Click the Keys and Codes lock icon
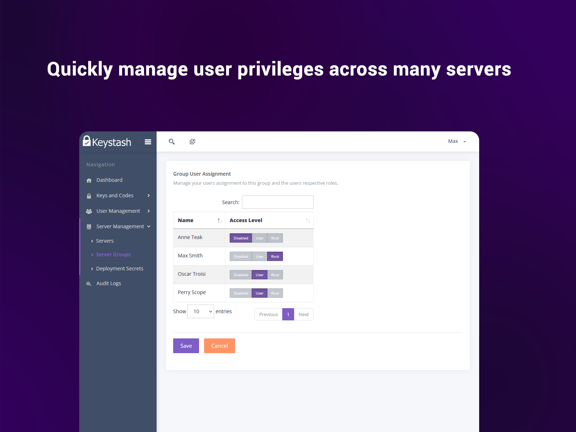 [x=89, y=196]
